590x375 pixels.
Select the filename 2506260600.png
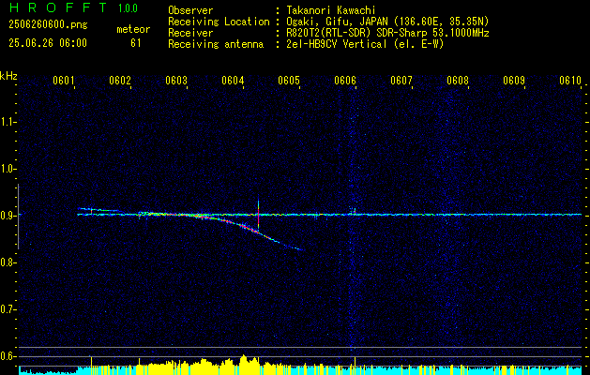tap(48, 25)
